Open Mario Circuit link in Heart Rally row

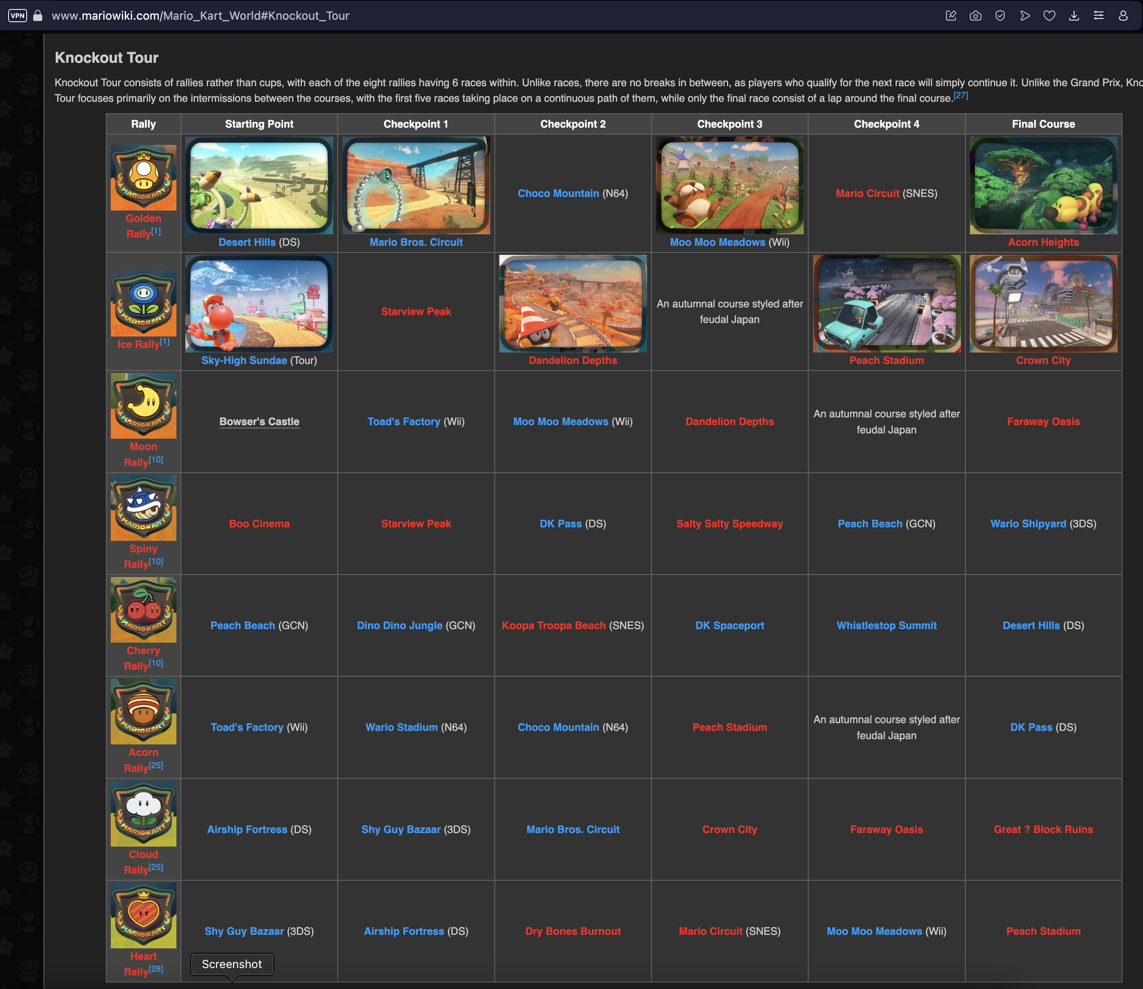tap(711, 931)
